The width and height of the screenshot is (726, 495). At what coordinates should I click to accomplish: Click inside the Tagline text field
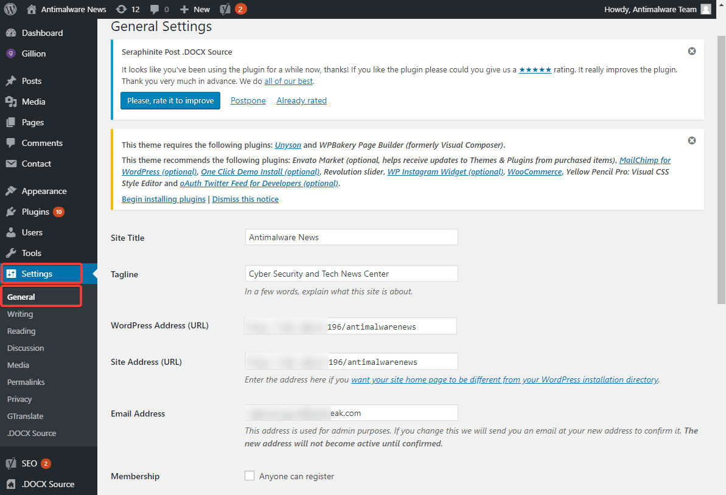pyautogui.click(x=351, y=273)
